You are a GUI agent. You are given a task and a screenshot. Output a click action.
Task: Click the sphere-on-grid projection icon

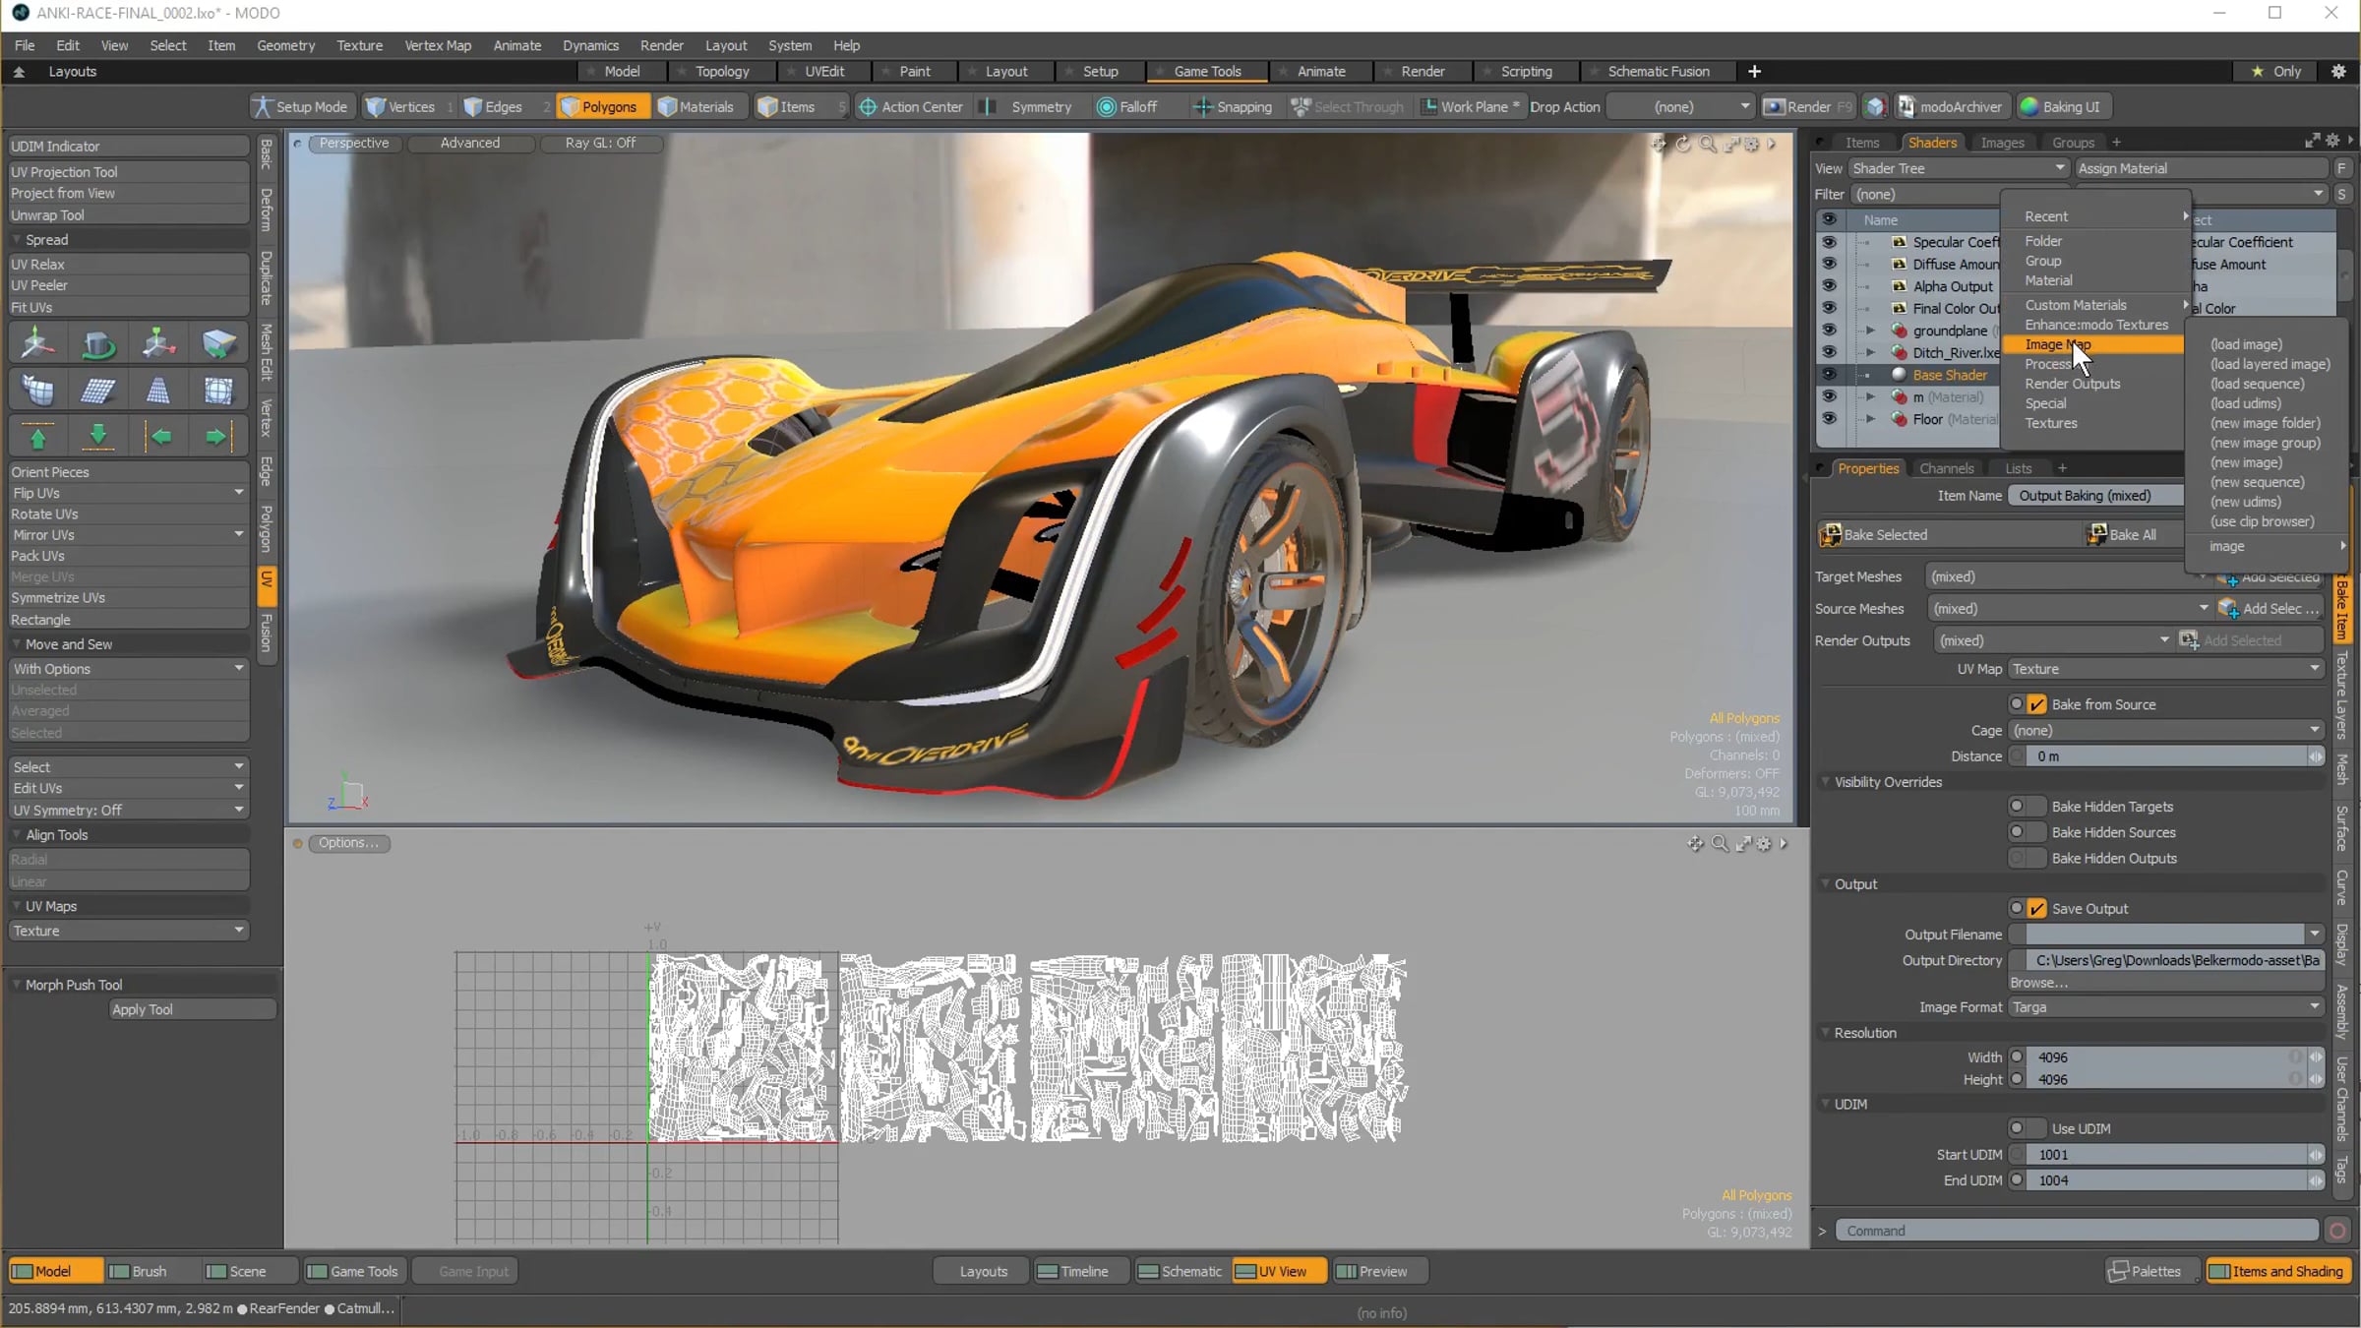pos(217,391)
